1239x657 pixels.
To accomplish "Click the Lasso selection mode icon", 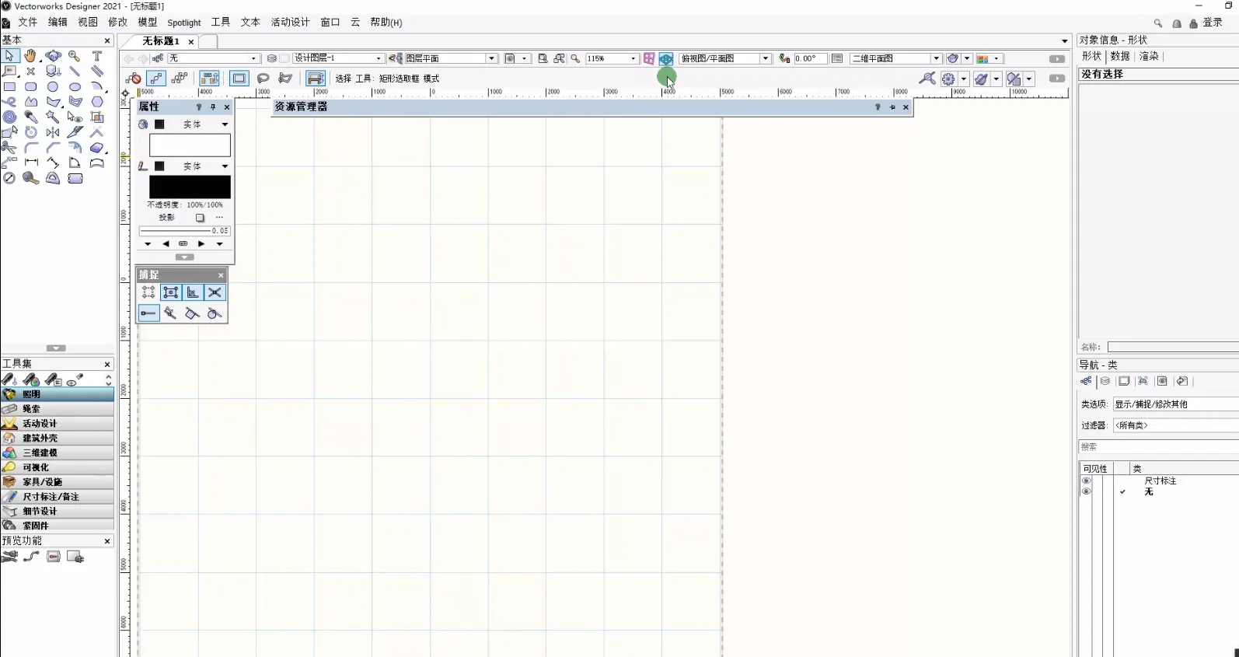I will (x=264, y=79).
